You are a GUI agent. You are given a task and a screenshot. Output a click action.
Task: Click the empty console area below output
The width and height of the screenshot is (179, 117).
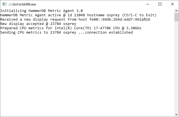pos(87,75)
